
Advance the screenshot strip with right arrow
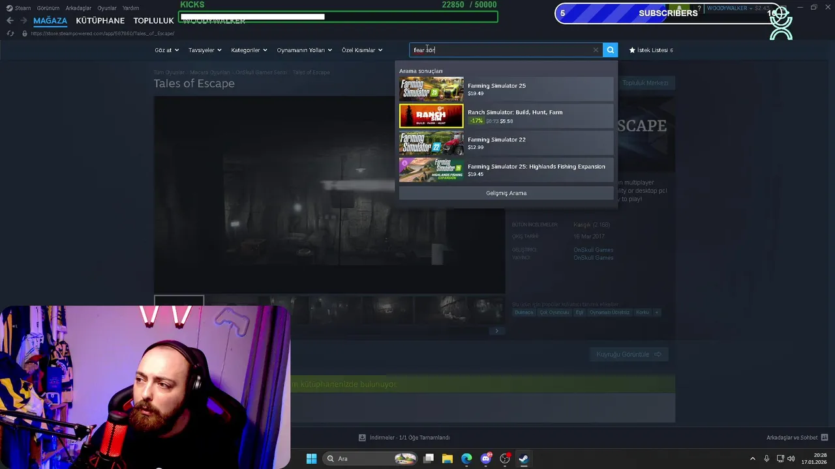(496, 331)
